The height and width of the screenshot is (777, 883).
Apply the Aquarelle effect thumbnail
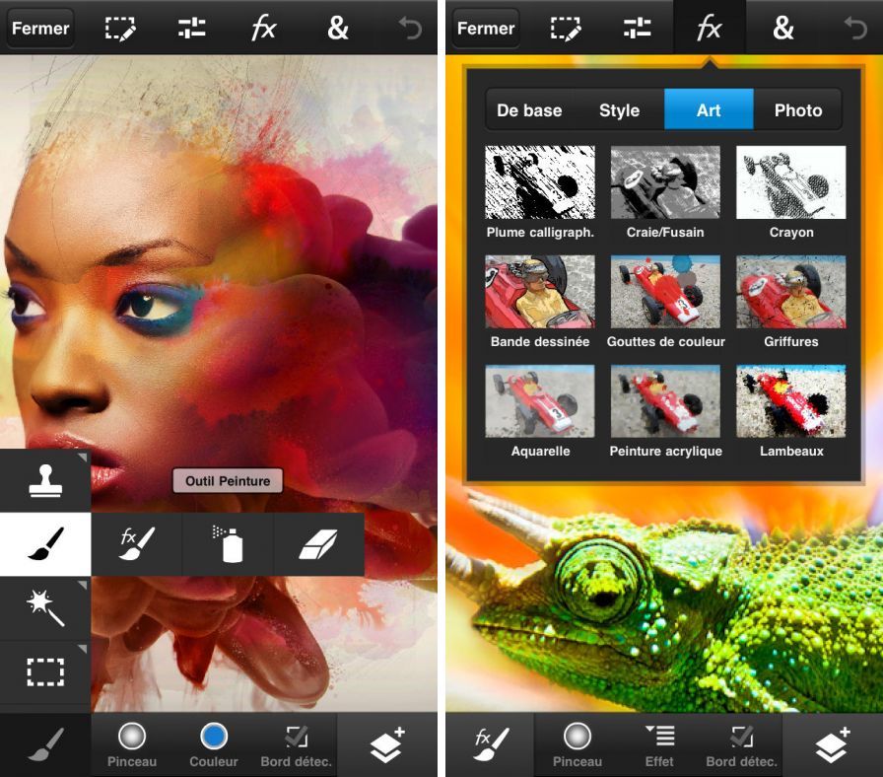pos(538,401)
